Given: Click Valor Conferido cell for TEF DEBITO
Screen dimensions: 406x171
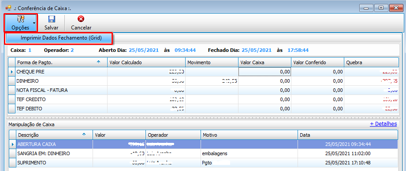Looking at the screenshot, I should [317, 109].
